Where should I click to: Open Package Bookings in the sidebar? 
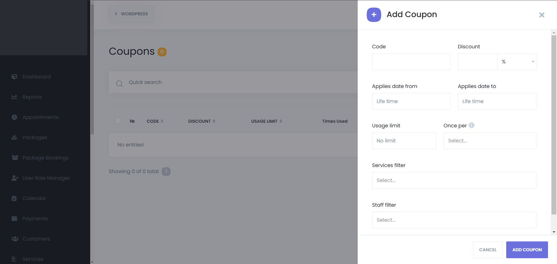click(x=46, y=158)
